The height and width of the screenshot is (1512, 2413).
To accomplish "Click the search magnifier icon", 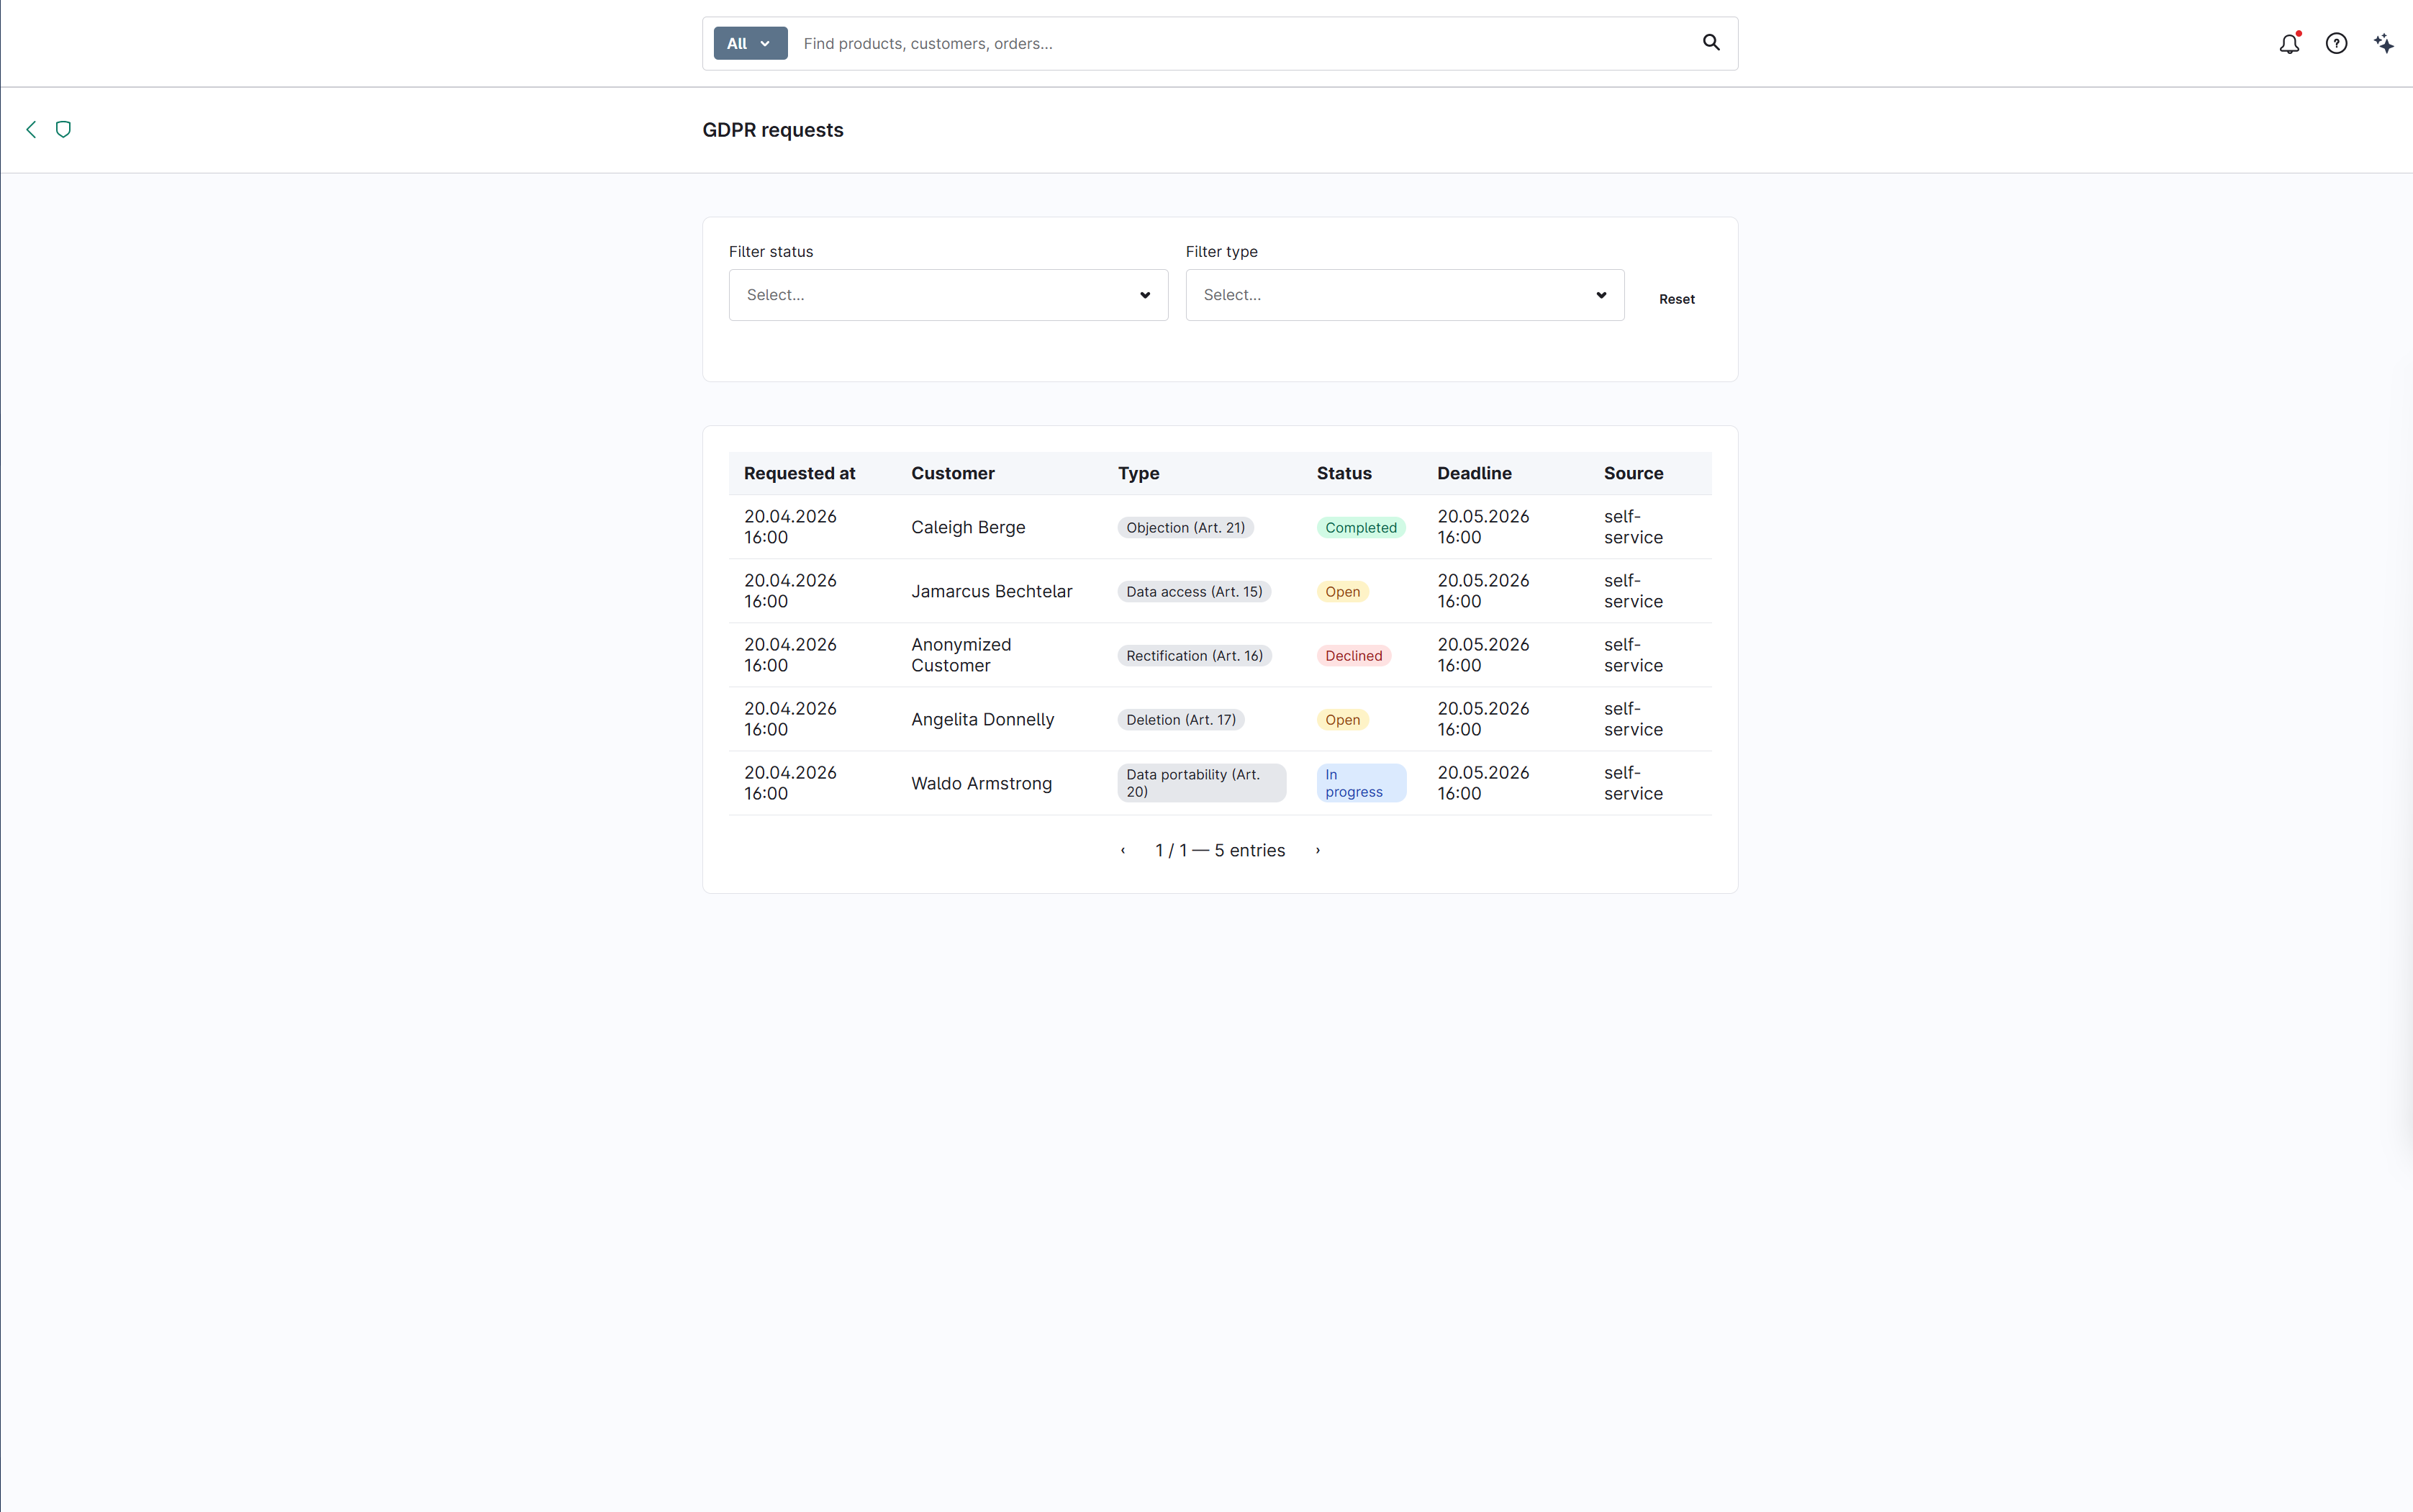I will tap(1711, 42).
